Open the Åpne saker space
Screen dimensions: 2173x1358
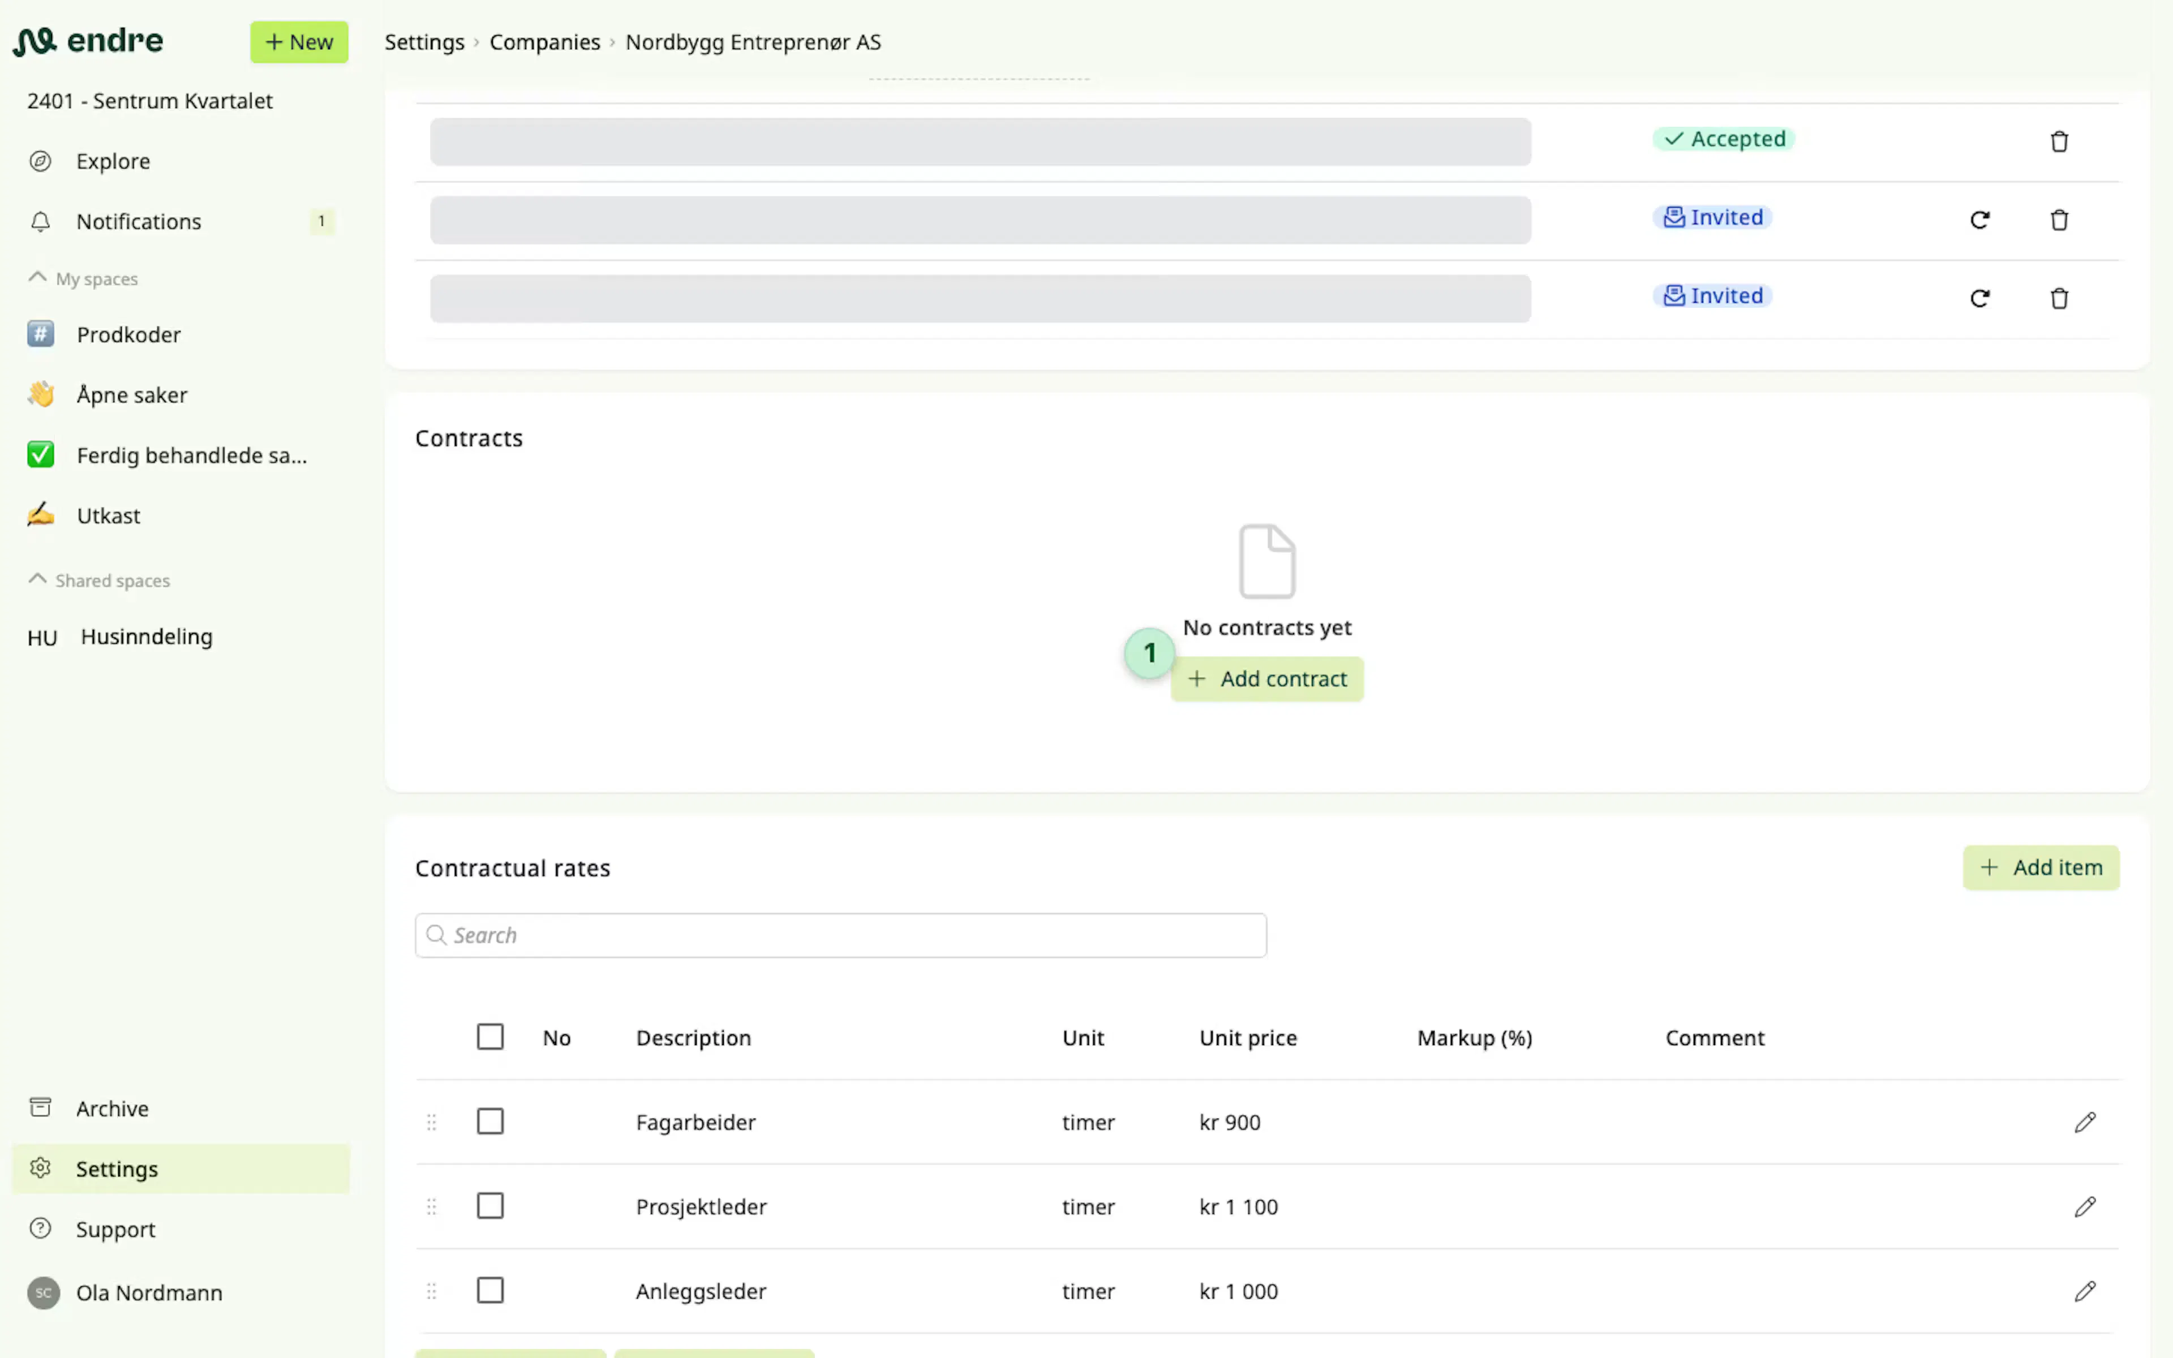click(181, 395)
